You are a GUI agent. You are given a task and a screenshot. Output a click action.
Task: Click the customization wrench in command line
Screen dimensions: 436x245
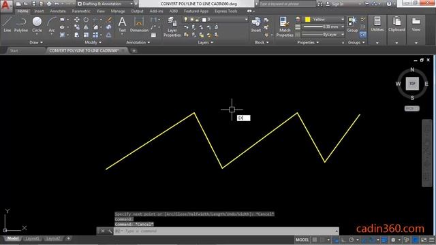point(110,231)
